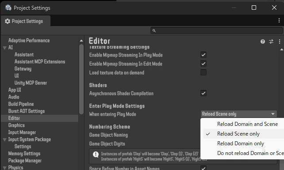Click the Editor panel title
284x170 pixels.
pyautogui.click(x=100, y=41)
